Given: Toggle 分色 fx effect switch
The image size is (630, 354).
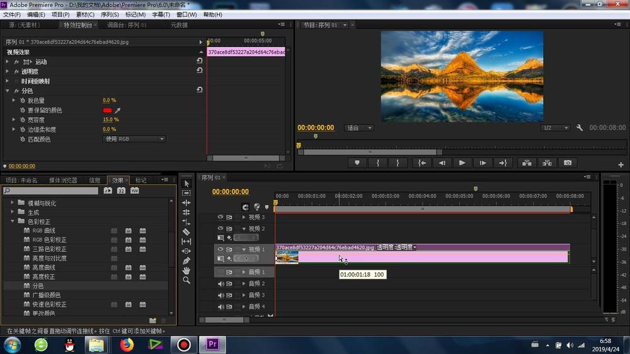Looking at the screenshot, I should coord(16,91).
